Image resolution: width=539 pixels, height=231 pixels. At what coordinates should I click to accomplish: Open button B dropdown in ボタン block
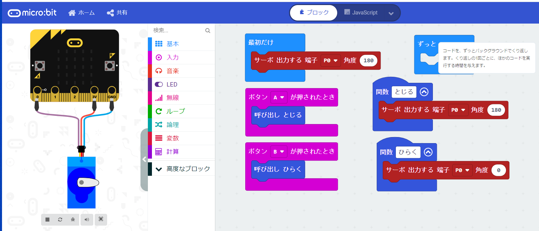click(x=279, y=152)
